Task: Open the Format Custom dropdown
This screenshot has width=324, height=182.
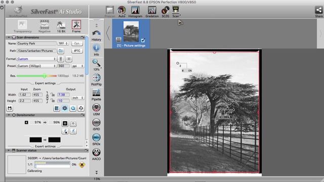Action: click(x=36, y=59)
